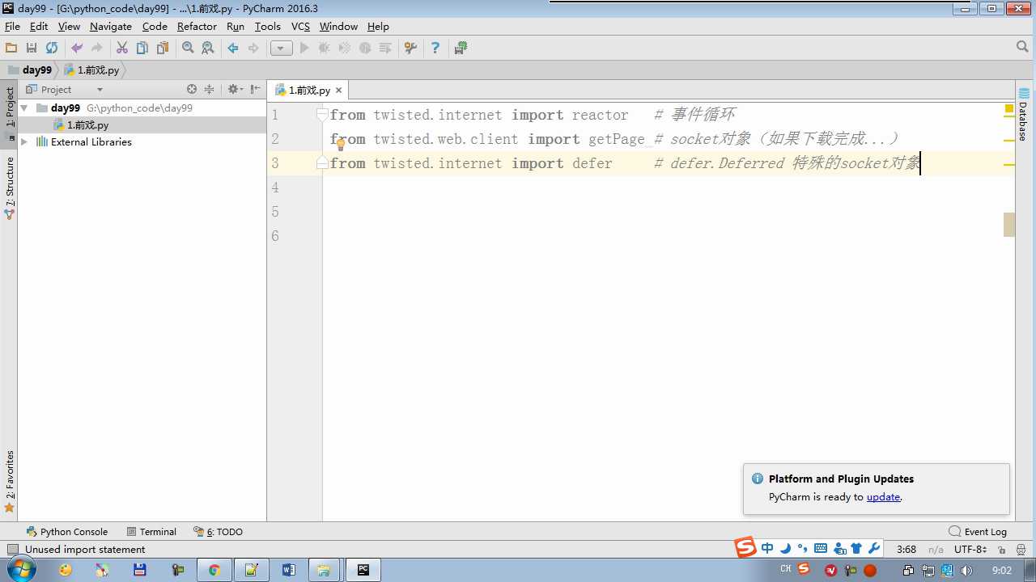1036x582 pixels.
Task: Click the Undo arrow in the toolbar
Action: pyautogui.click(x=77, y=48)
